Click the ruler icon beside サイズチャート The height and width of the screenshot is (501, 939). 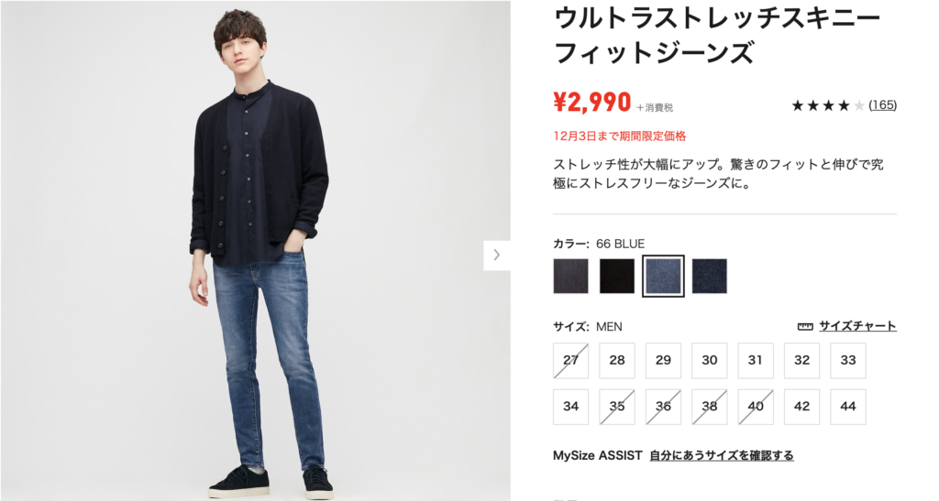tap(805, 326)
